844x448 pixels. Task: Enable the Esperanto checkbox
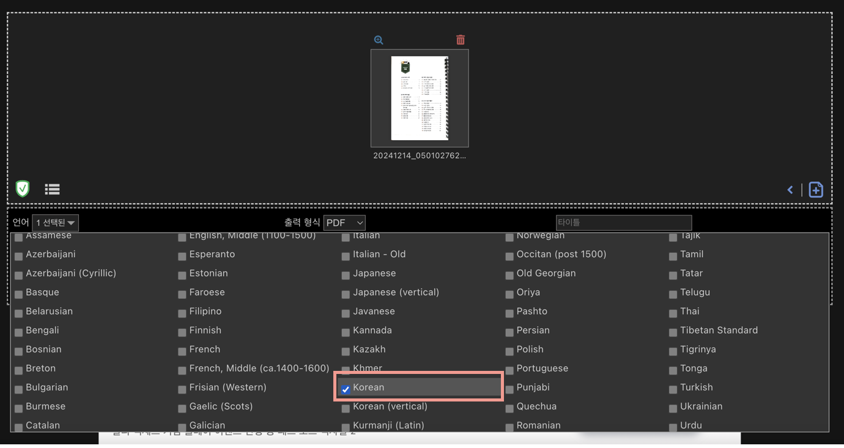click(x=182, y=256)
